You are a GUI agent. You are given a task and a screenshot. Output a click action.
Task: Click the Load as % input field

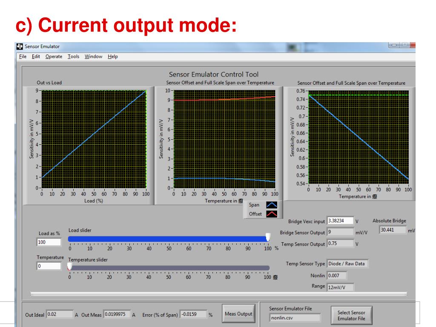[x=49, y=242]
